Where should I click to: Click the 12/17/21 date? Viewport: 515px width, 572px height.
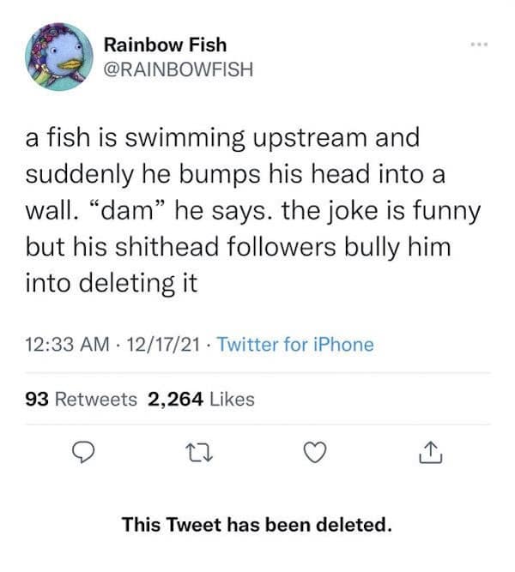click(x=162, y=345)
